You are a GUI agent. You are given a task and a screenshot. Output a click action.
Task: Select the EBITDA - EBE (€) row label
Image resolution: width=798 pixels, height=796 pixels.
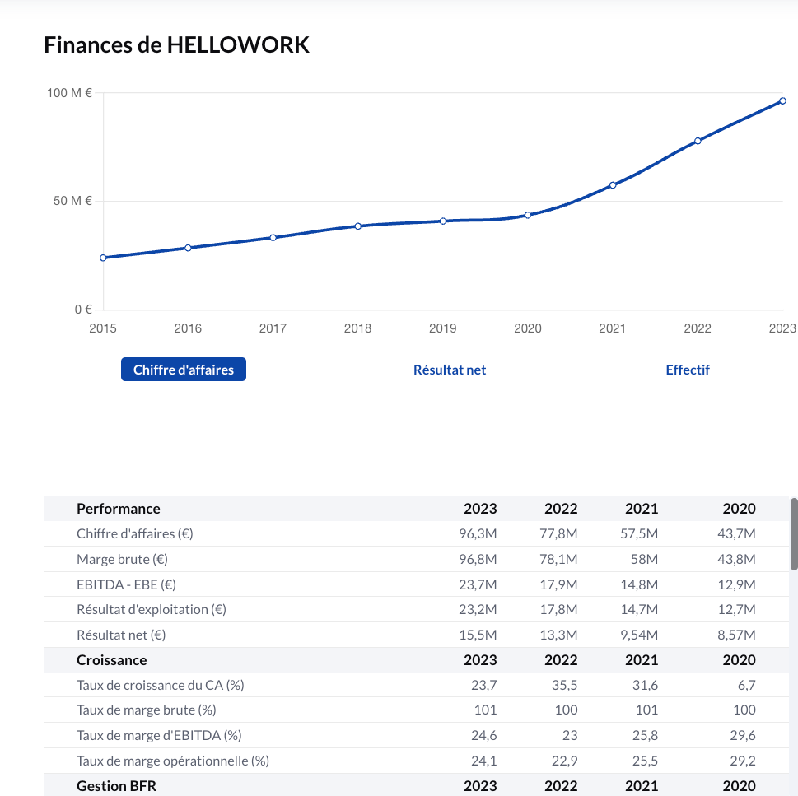(x=126, y=584)
